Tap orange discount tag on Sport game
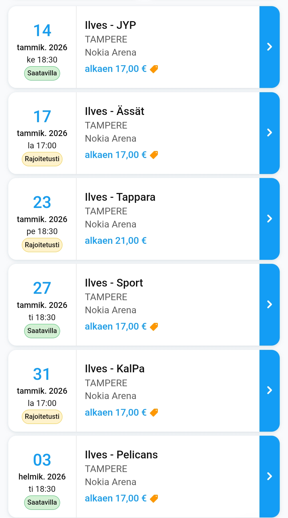Image resolution: width=288 pixels, height=518 pixels. (x=154, y=327)
